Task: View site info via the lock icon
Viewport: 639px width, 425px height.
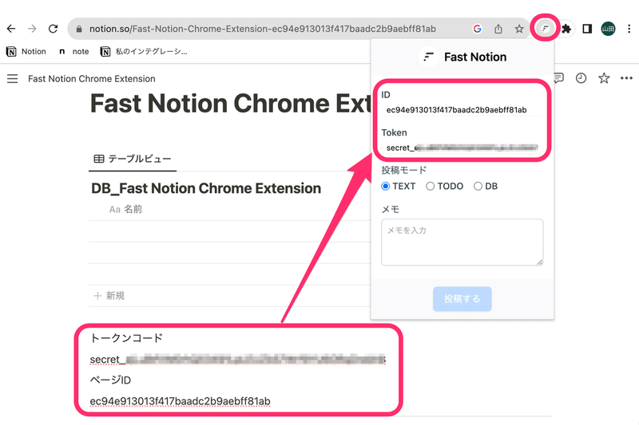Action: (x=79, y=29)
